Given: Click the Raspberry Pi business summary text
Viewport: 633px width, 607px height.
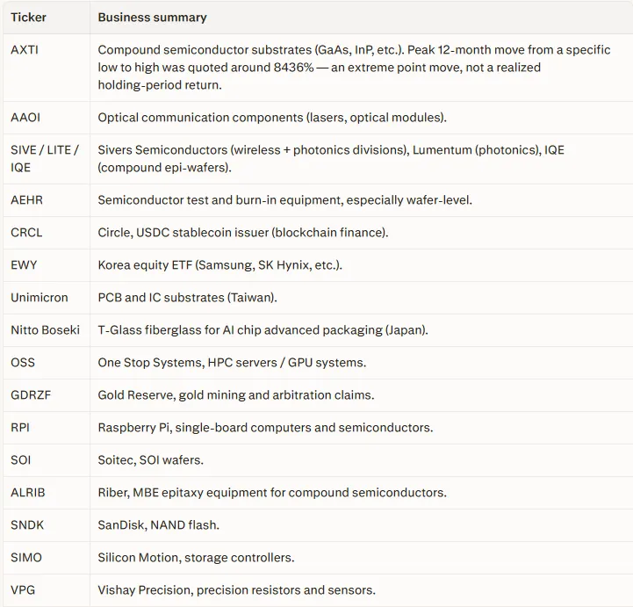Looking at the screenshot, I should [265, 428].
